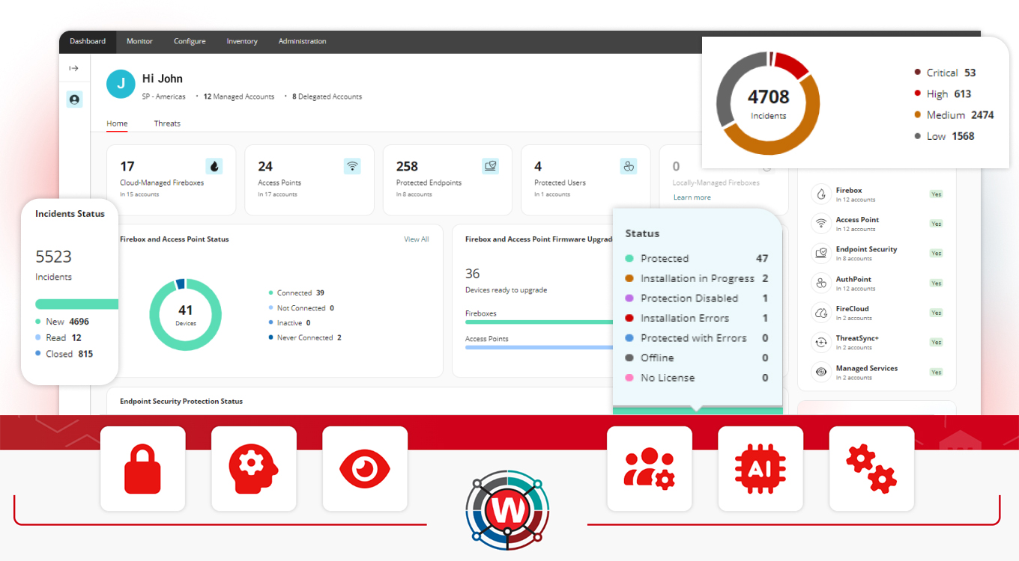
Task: Click the AI chip tile
Action: click(x=761, y=469)
